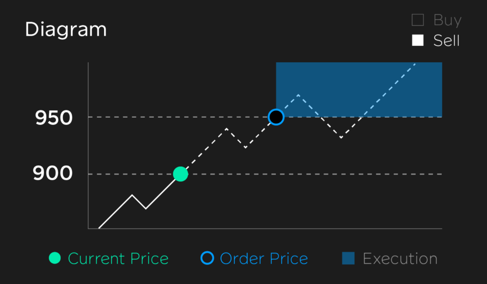
Task: Click the 900 dashed horizontal price line
Action: (311, 174)
